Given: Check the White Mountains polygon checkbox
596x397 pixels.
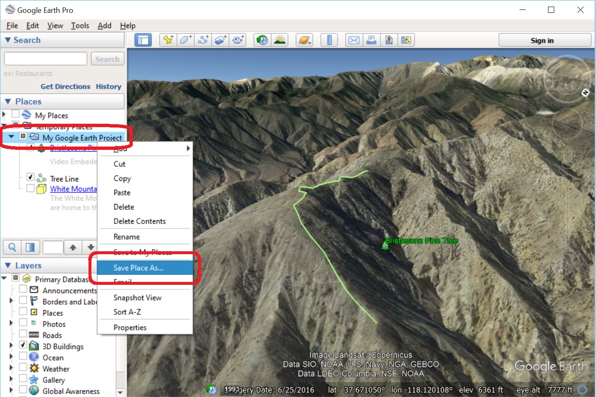Looking at the screenshot, I should [30, 188].
